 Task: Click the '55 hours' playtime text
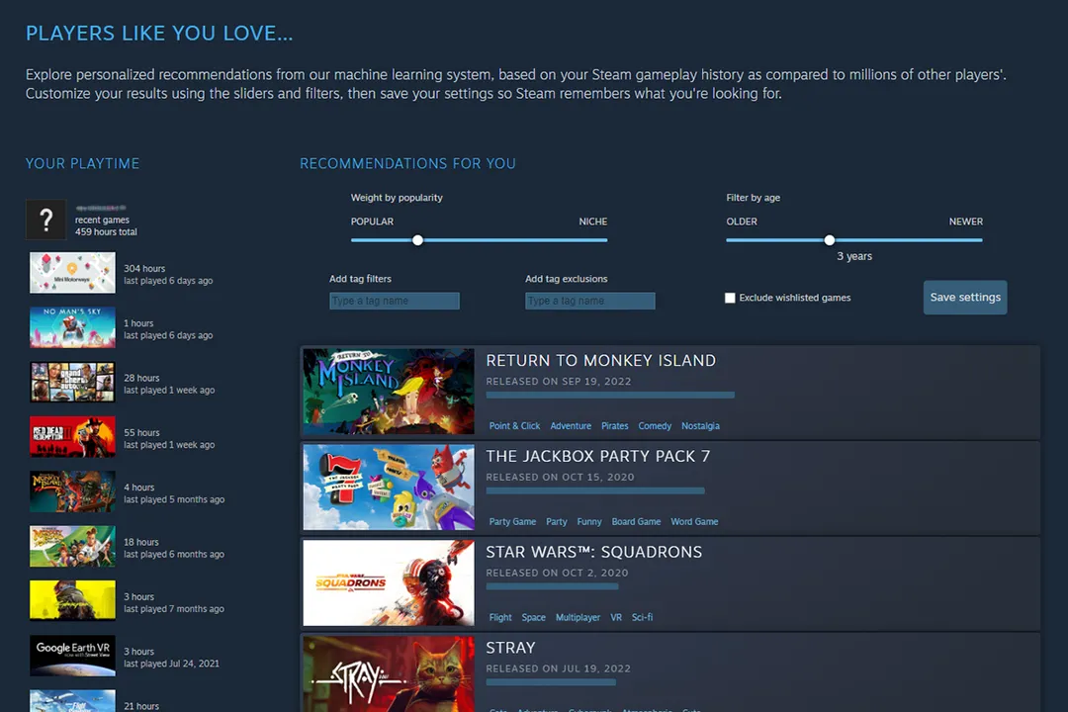point(141,433)
